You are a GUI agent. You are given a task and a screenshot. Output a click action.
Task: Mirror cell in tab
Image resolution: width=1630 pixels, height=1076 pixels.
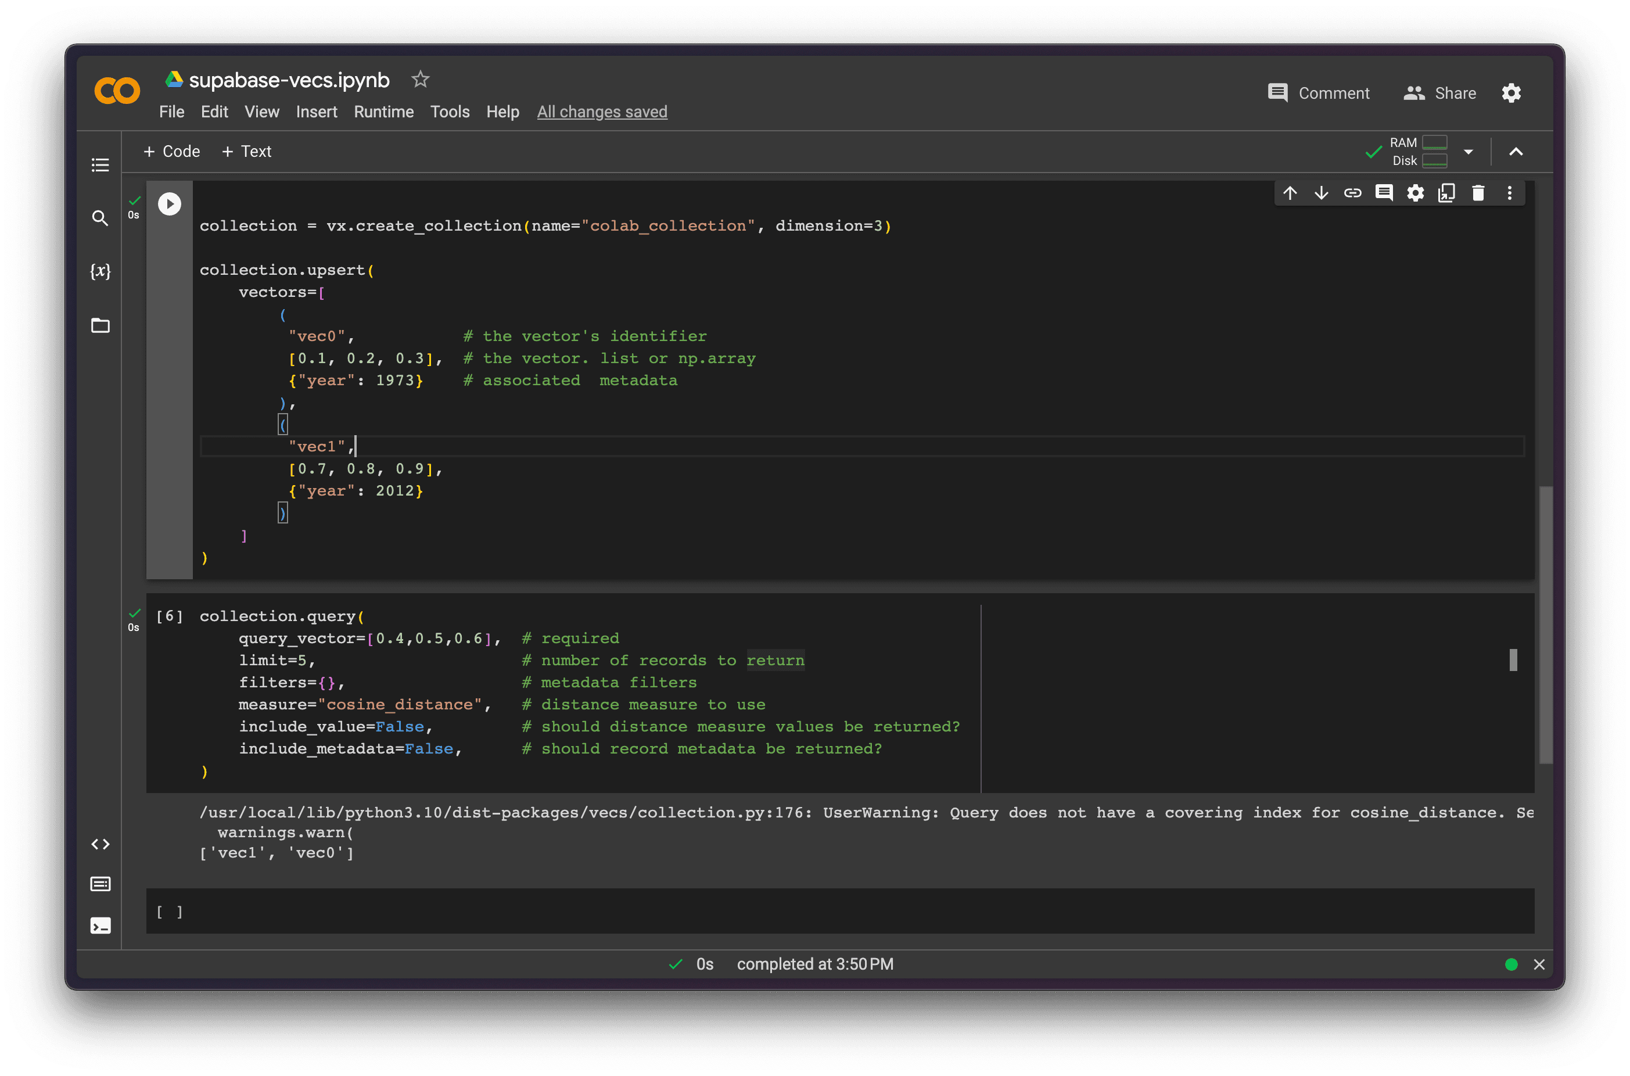click(x=1446, y=193)
